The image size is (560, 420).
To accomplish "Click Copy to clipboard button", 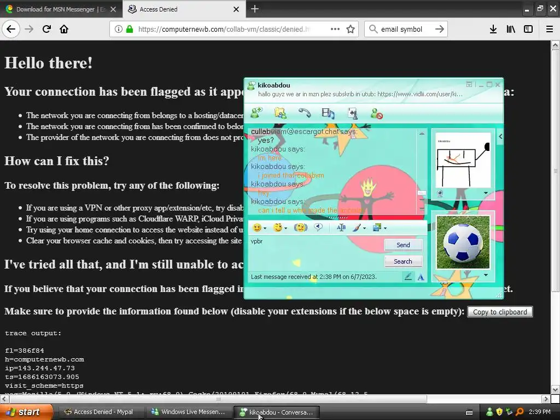I will point(500,312).
